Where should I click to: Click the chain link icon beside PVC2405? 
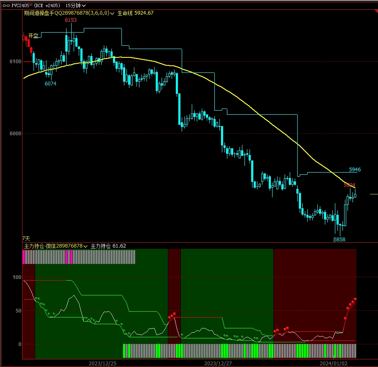click(x=6, y=5)
